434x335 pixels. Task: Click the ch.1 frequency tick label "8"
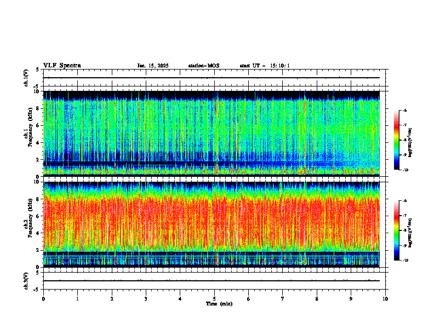pyautogui.click(x=38, y=108)
